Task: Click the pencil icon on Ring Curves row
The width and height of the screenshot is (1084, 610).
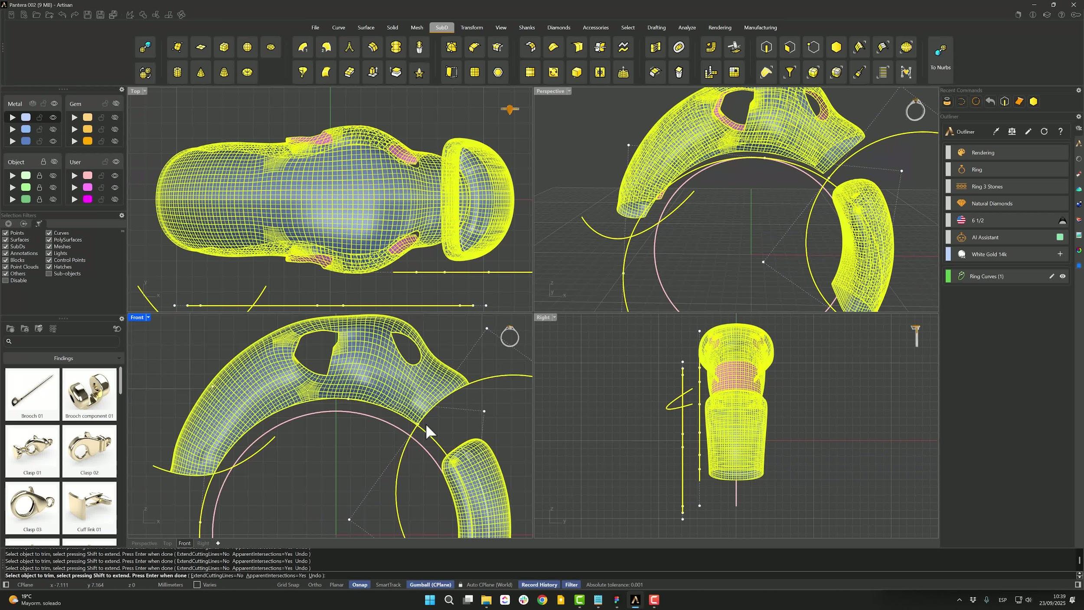Action: pyautogui.click(x=1051, y=276)
